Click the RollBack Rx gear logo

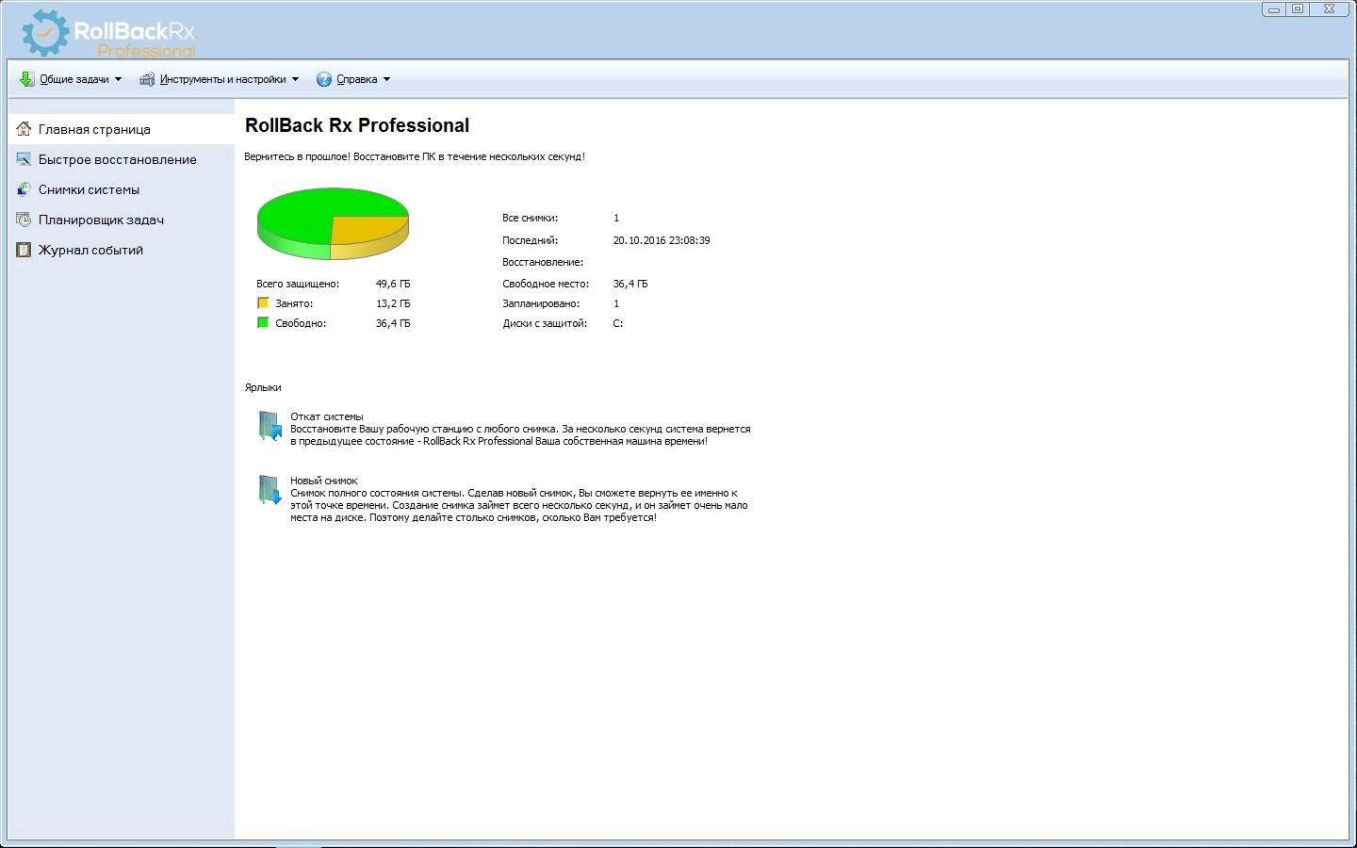(45, 33)
